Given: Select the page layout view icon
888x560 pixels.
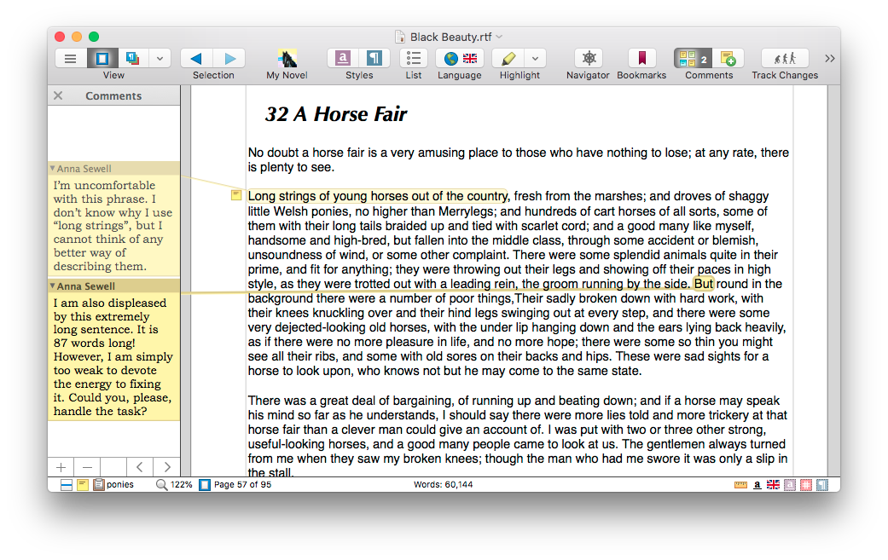Looking at the screenshot, I should click(x=102, y=58).
